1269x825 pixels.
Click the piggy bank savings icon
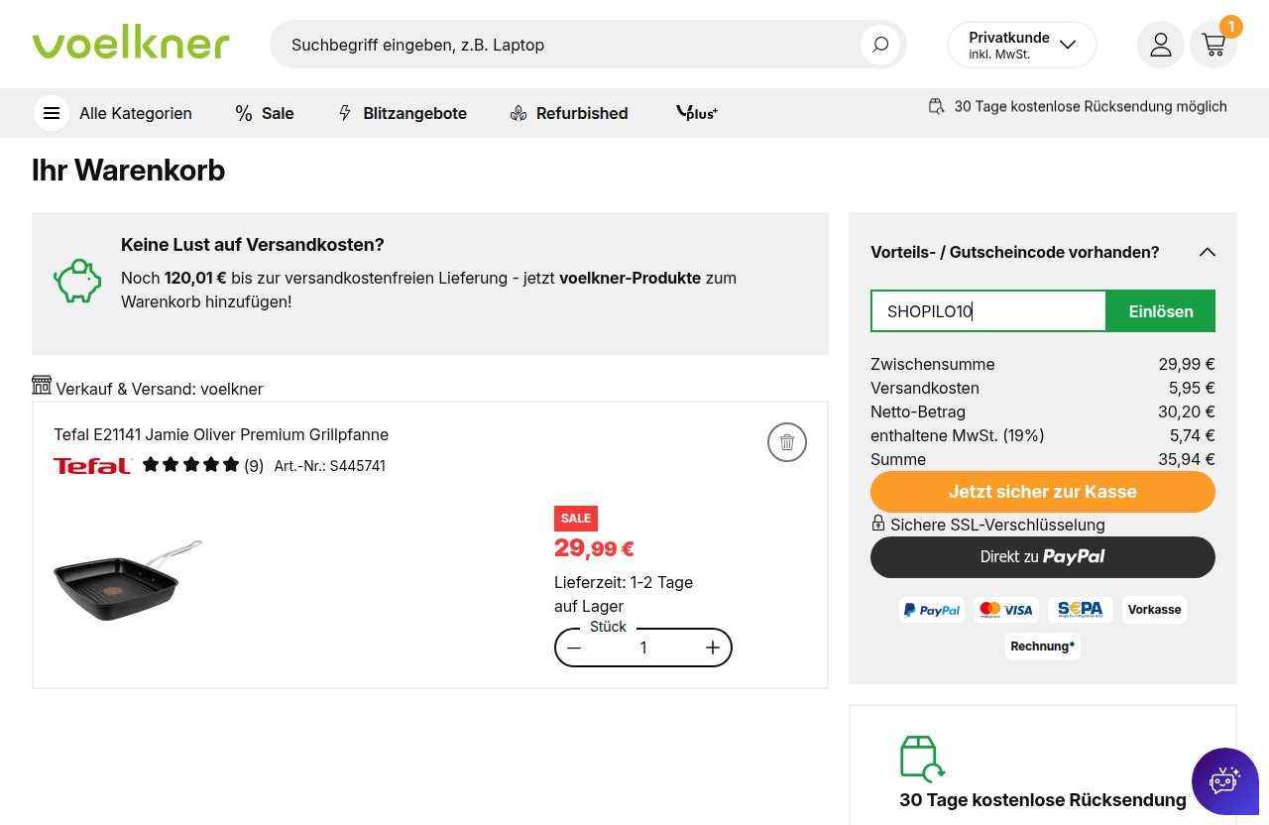(77, 282)
